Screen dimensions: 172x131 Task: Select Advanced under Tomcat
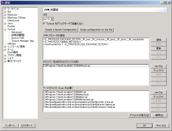pos(16,32)
